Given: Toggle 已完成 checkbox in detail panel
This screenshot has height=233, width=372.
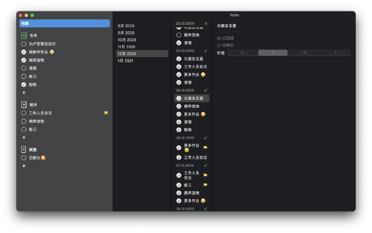Looking at the screenshot, I should pos(219,38).
